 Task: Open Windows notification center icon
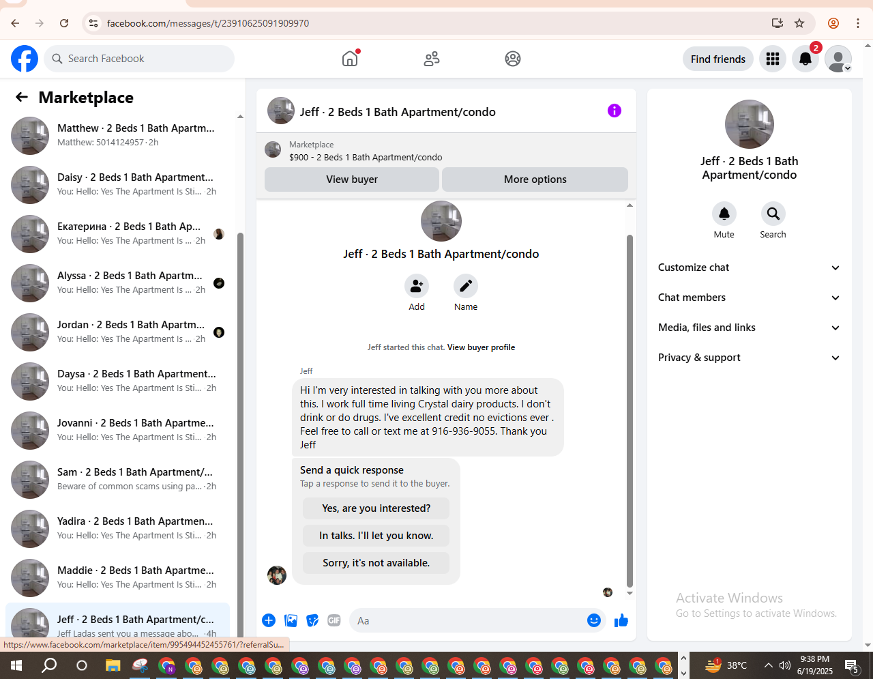(852, 665)
